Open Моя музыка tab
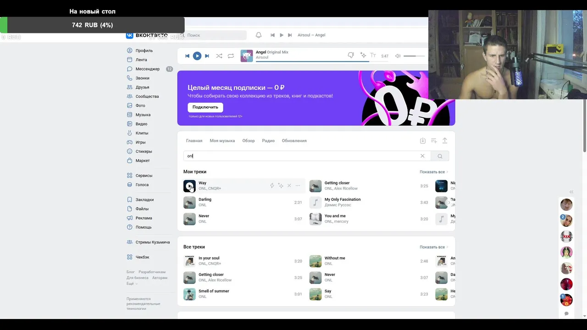This screenshot has height=330, width=587. point(222,141)
